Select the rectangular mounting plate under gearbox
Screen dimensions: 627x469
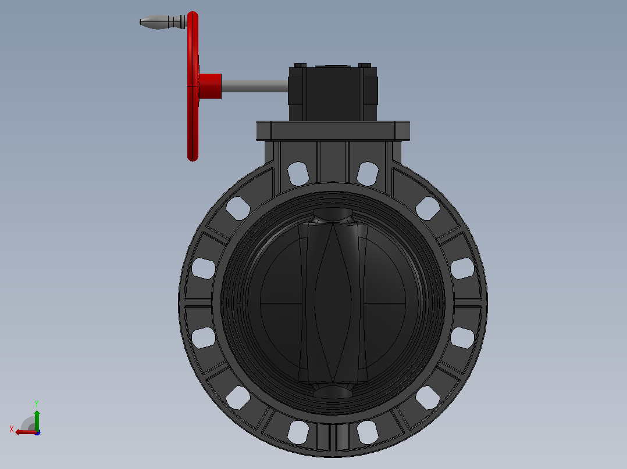[333, 131]
